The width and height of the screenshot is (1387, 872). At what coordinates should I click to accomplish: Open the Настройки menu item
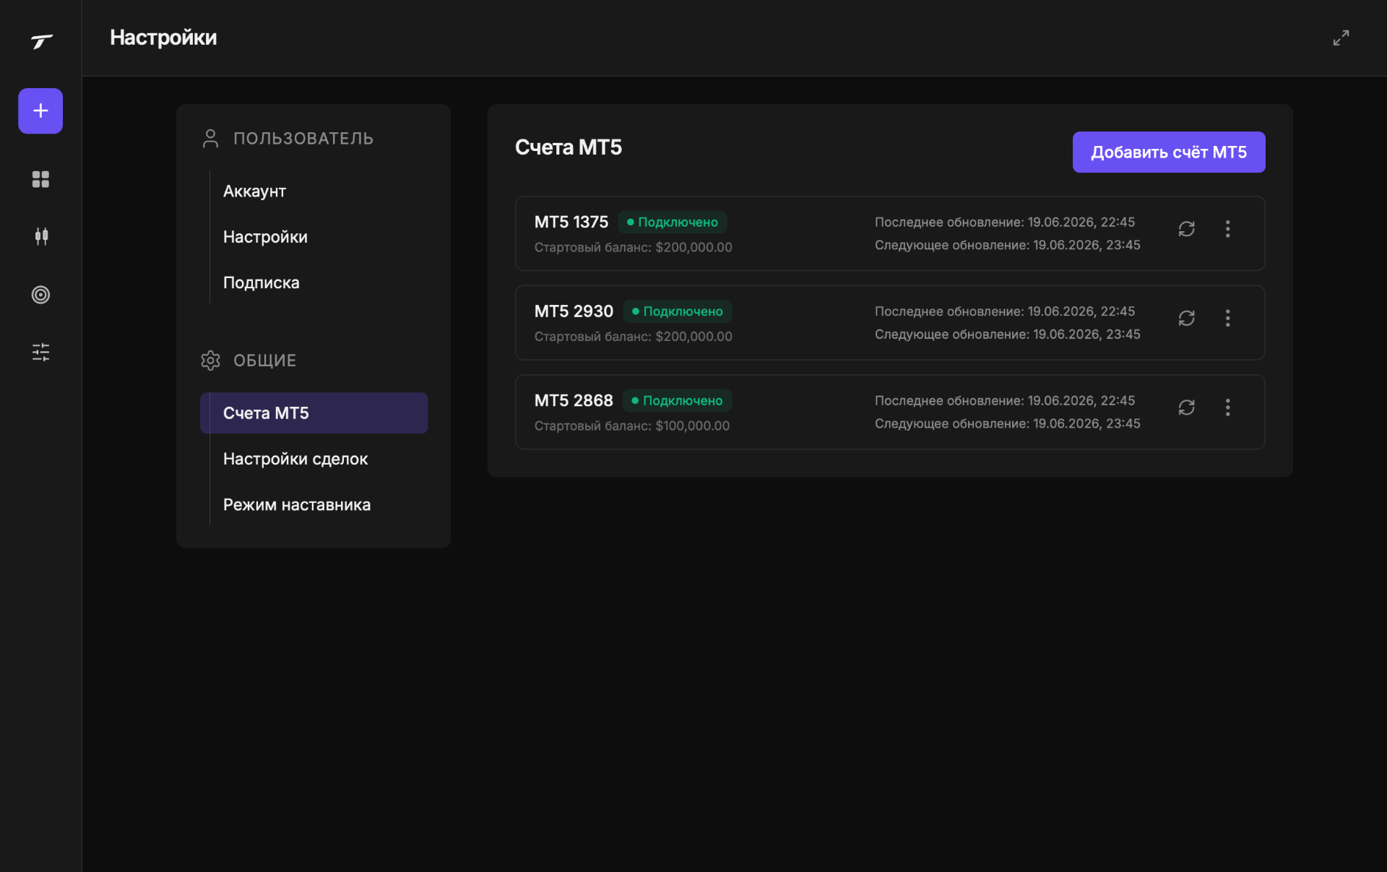(x=265, y=237)
